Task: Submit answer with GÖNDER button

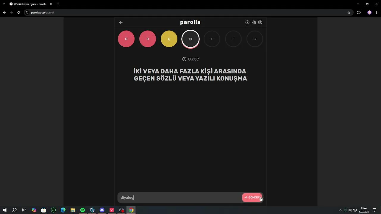Action: (x=252, y=197)
